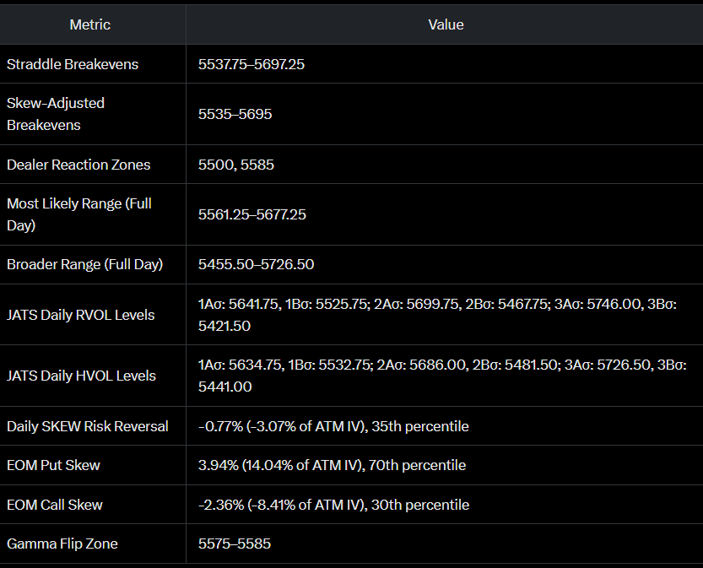The height and width of the screenshot is (568, 703).
Task: Click the Metric column header
Action: (89, 24)
